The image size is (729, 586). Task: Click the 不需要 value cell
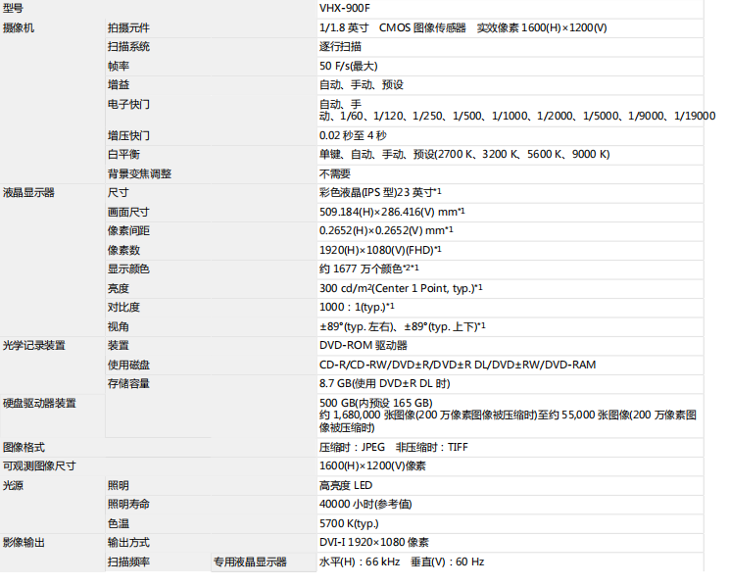335,173
